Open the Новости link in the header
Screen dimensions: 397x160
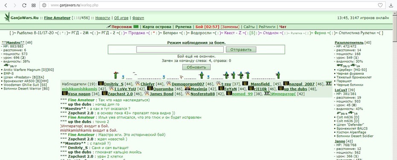pos(102,18)
